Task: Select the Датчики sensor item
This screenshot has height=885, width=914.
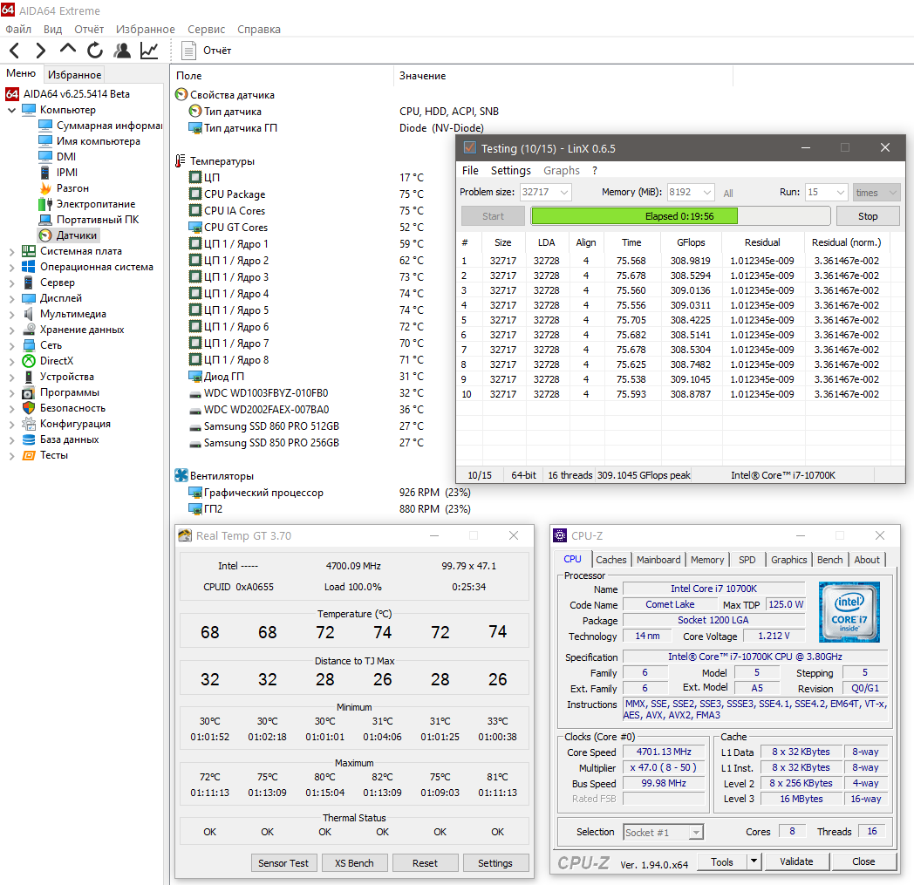Action: [x=68, y=235]
